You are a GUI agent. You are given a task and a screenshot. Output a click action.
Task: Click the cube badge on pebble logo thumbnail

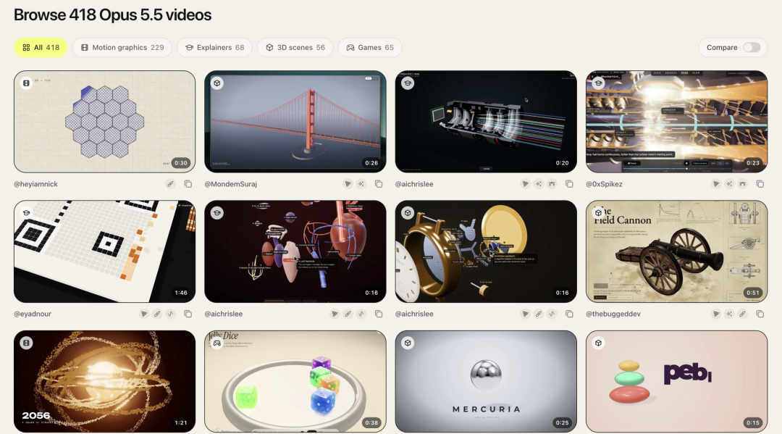(x=599, y=343)
